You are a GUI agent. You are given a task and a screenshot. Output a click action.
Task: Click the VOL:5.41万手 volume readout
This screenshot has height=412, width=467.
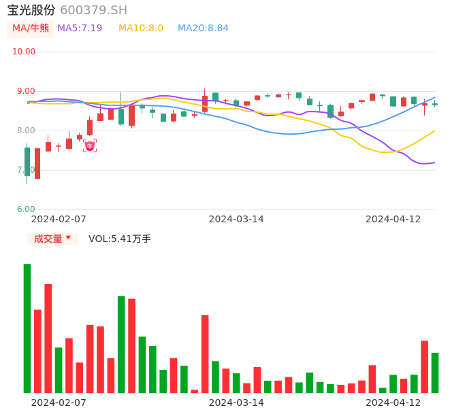tap(120, 239)
